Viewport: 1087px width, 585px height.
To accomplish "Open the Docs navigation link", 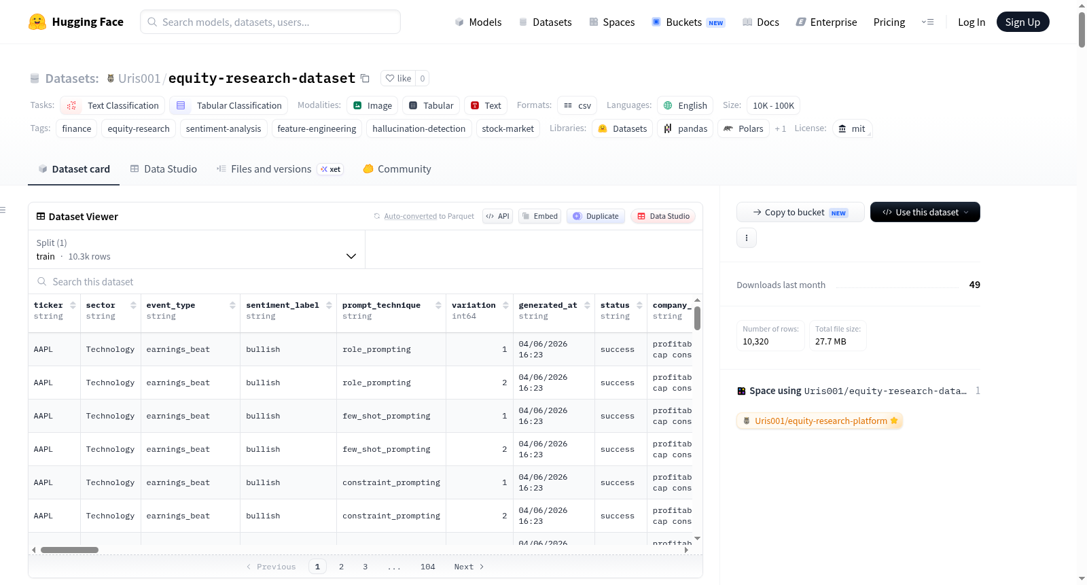I will (x=760, y=22).
